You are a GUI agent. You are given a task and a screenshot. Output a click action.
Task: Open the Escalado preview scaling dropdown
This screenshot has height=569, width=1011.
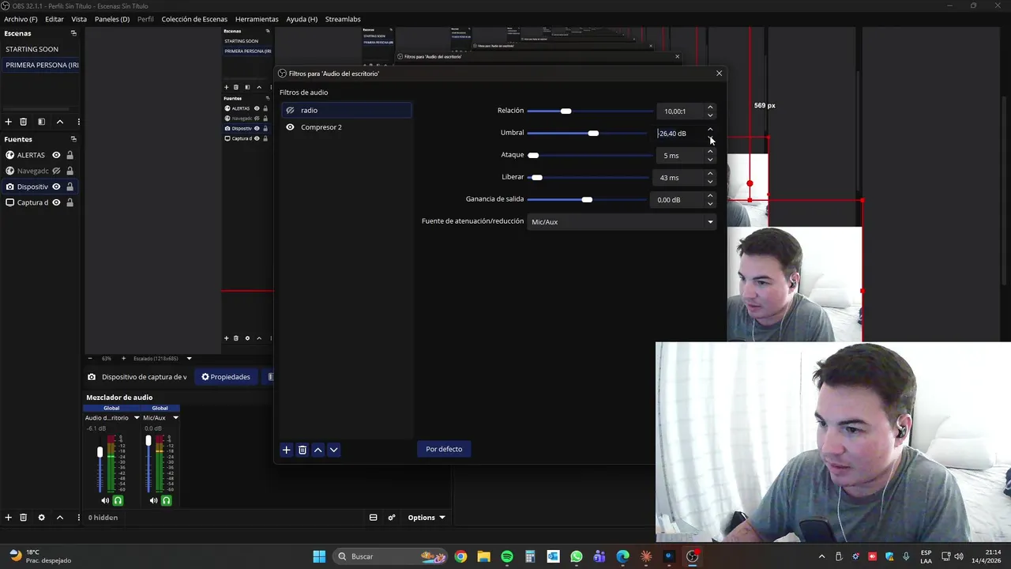pyautogui.click(x=189, y=358)
